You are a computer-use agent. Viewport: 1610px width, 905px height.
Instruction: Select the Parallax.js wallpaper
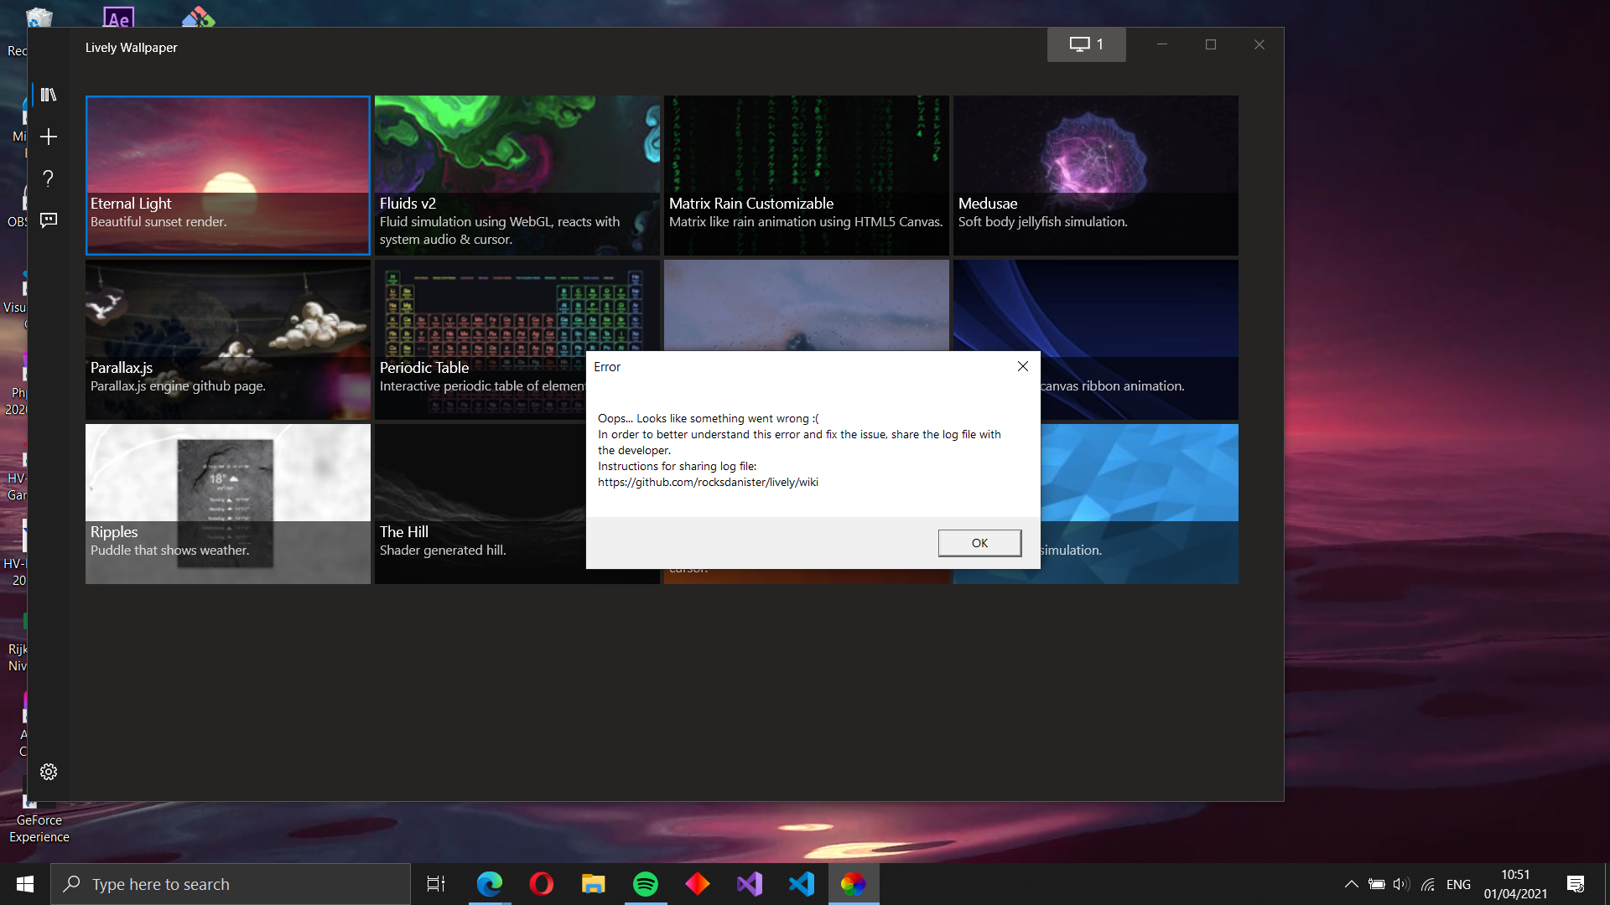(228, 339)
